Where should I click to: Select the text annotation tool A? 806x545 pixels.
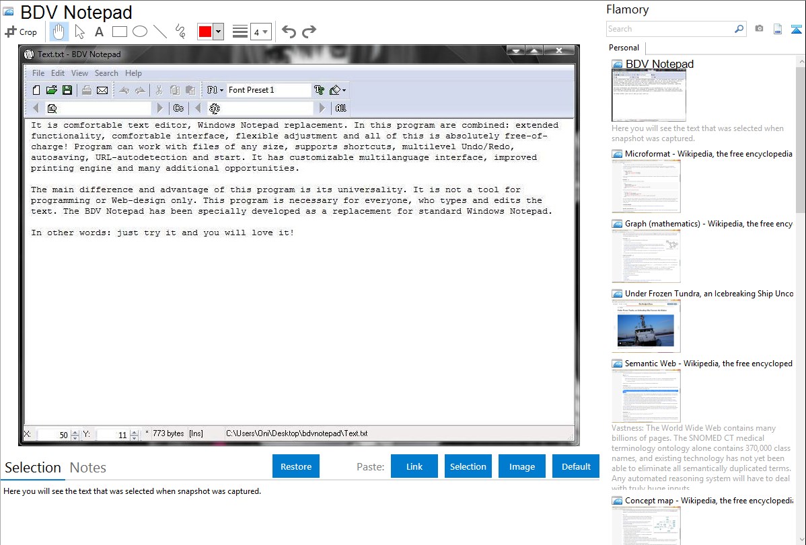tap(99, 32)
